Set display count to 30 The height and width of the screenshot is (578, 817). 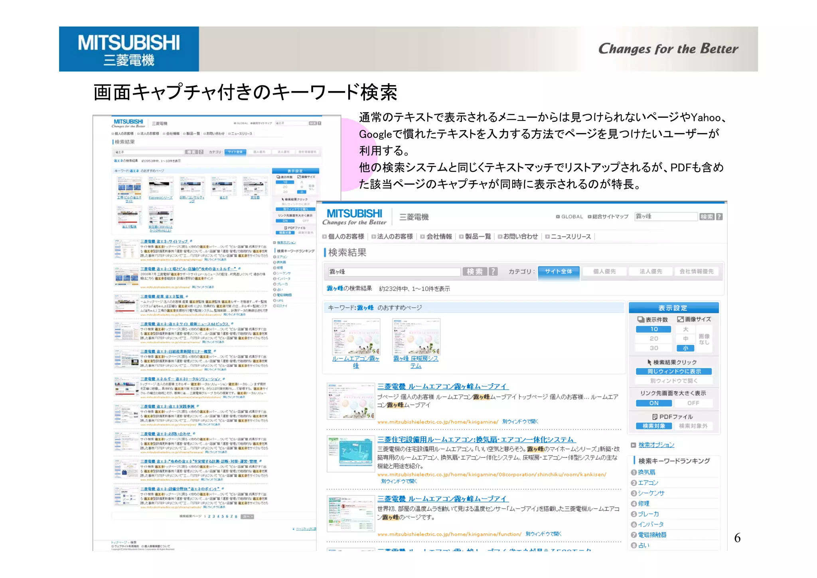point(653,348)
